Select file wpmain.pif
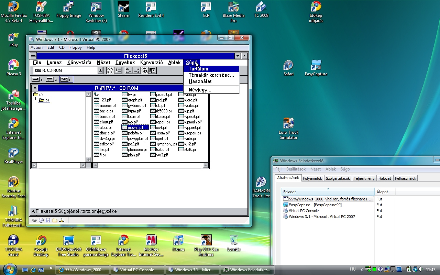The image size is (440, 275). (x=190, y=122)
